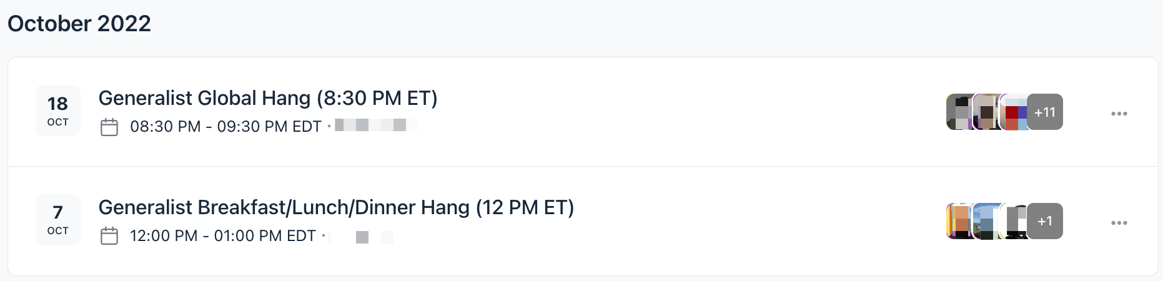
Task: Click the 08:30 PM - 09:30 PM EDT time
Action: coord(225,127)
